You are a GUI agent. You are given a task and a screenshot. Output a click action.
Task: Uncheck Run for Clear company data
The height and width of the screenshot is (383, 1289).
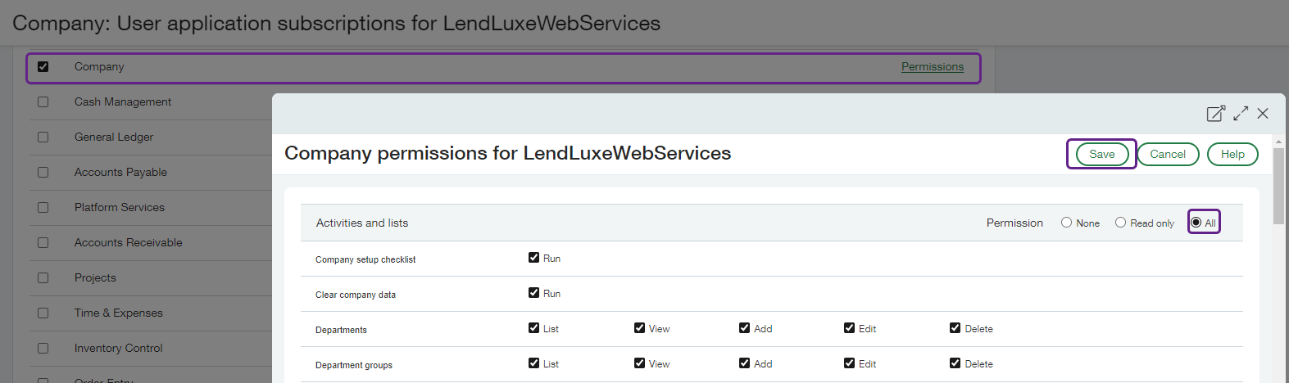pyautogui.click(x=534, y=293)
